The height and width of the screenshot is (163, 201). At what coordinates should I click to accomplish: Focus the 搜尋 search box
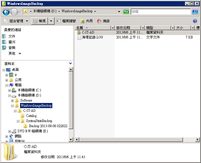tap(161, 12)
